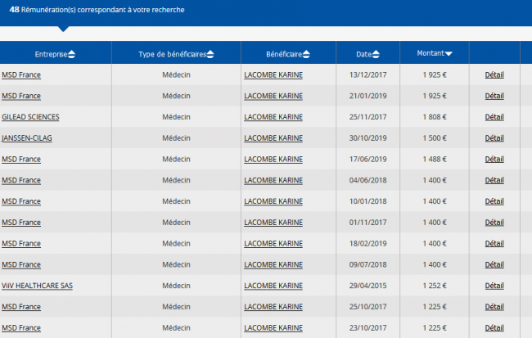532x338 pixels.
Task: Open MSD France link dated 25/10/2017
Action: coord(21,307)
